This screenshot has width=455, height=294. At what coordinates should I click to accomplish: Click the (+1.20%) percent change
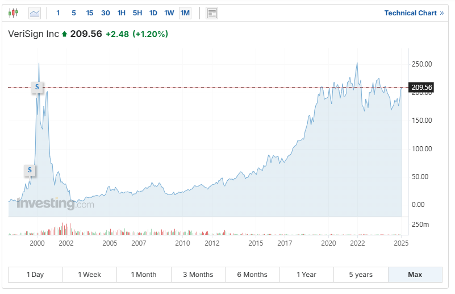[x=151, y=34]
